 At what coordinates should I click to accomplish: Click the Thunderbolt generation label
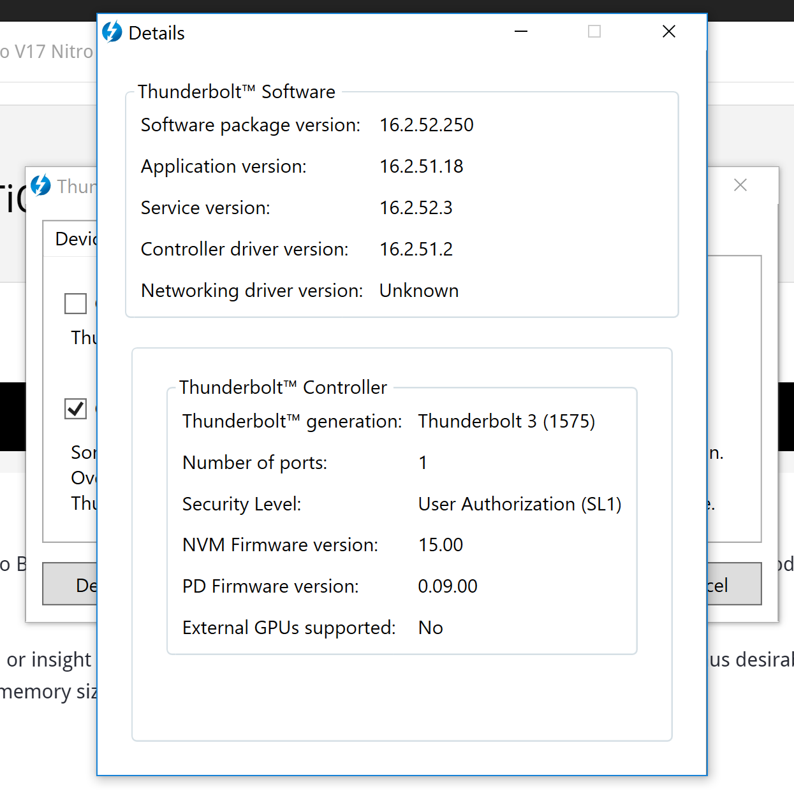pyautogui.click(x=292, y=422)
